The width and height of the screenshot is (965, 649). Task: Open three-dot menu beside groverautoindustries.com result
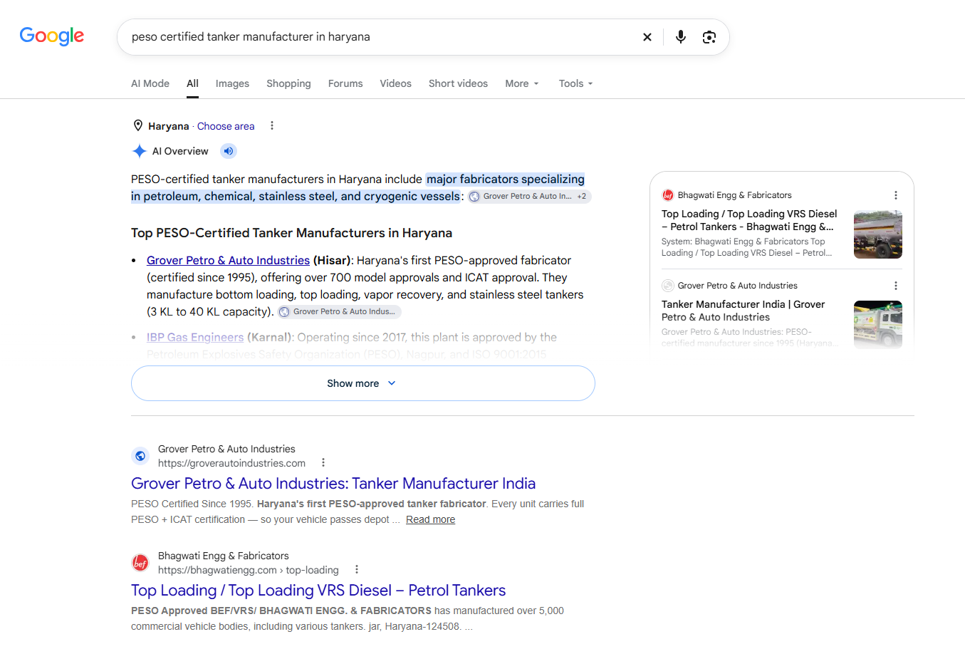[323, 462]
